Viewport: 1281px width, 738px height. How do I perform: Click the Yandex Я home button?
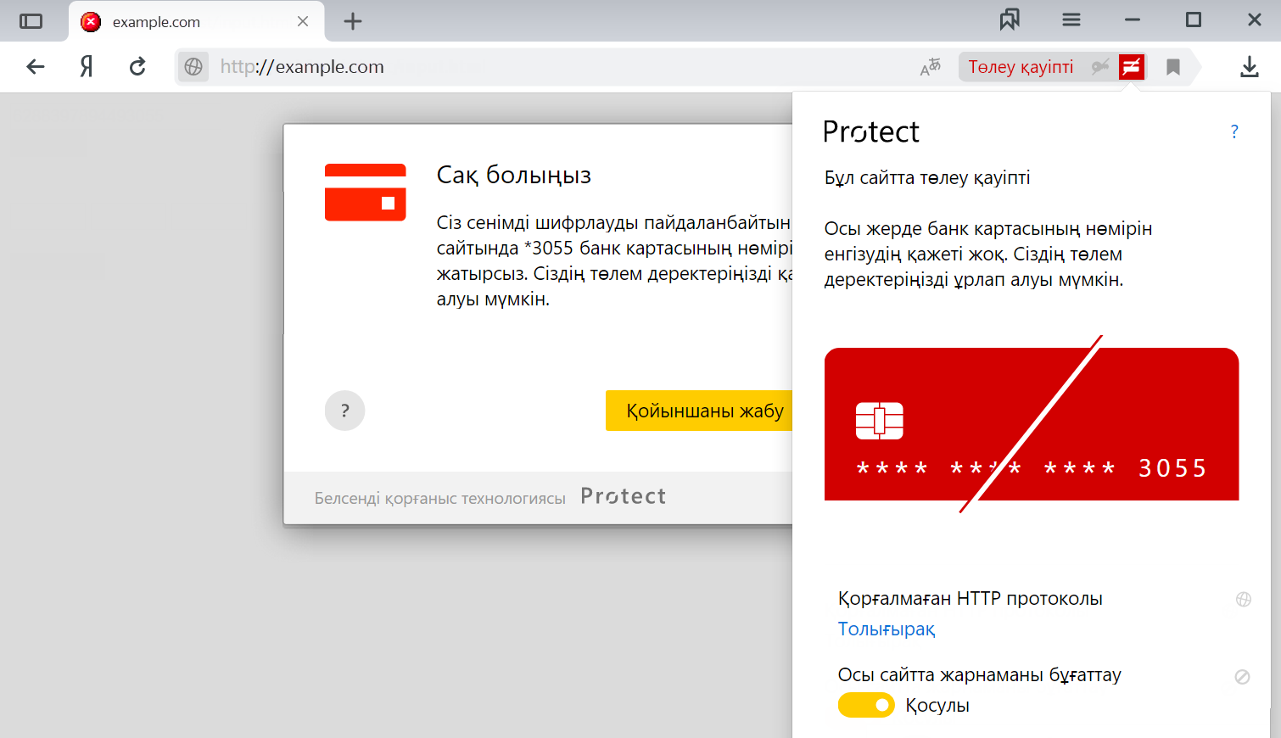coord(86,66)
